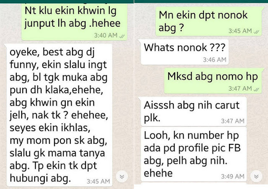Tap scroll-to-bottom arrow in left chat

click(x=122, y=176)
